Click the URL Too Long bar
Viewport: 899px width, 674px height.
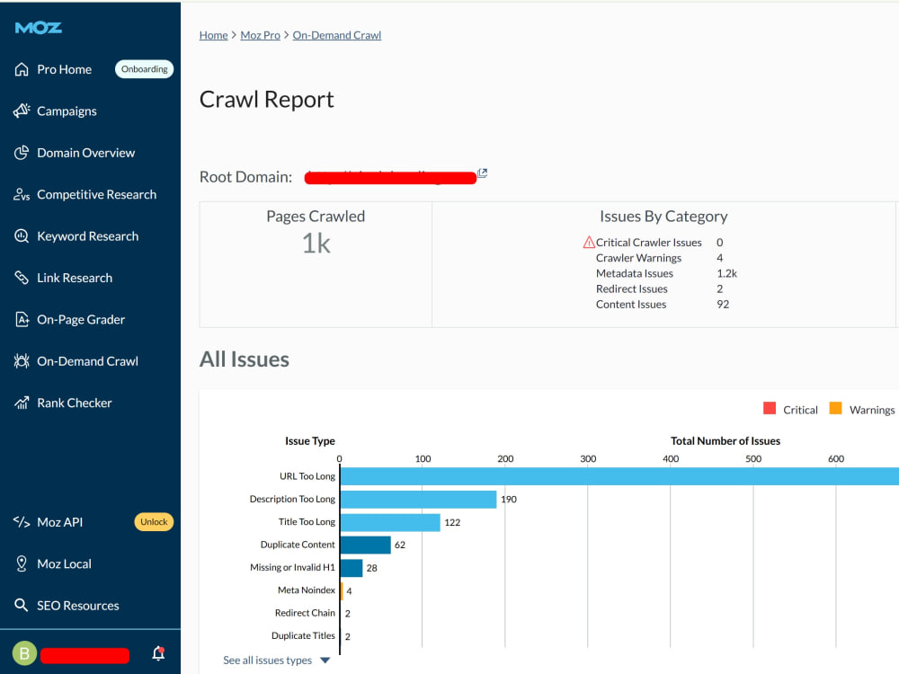pyautogui.click(x=619, y=476)
